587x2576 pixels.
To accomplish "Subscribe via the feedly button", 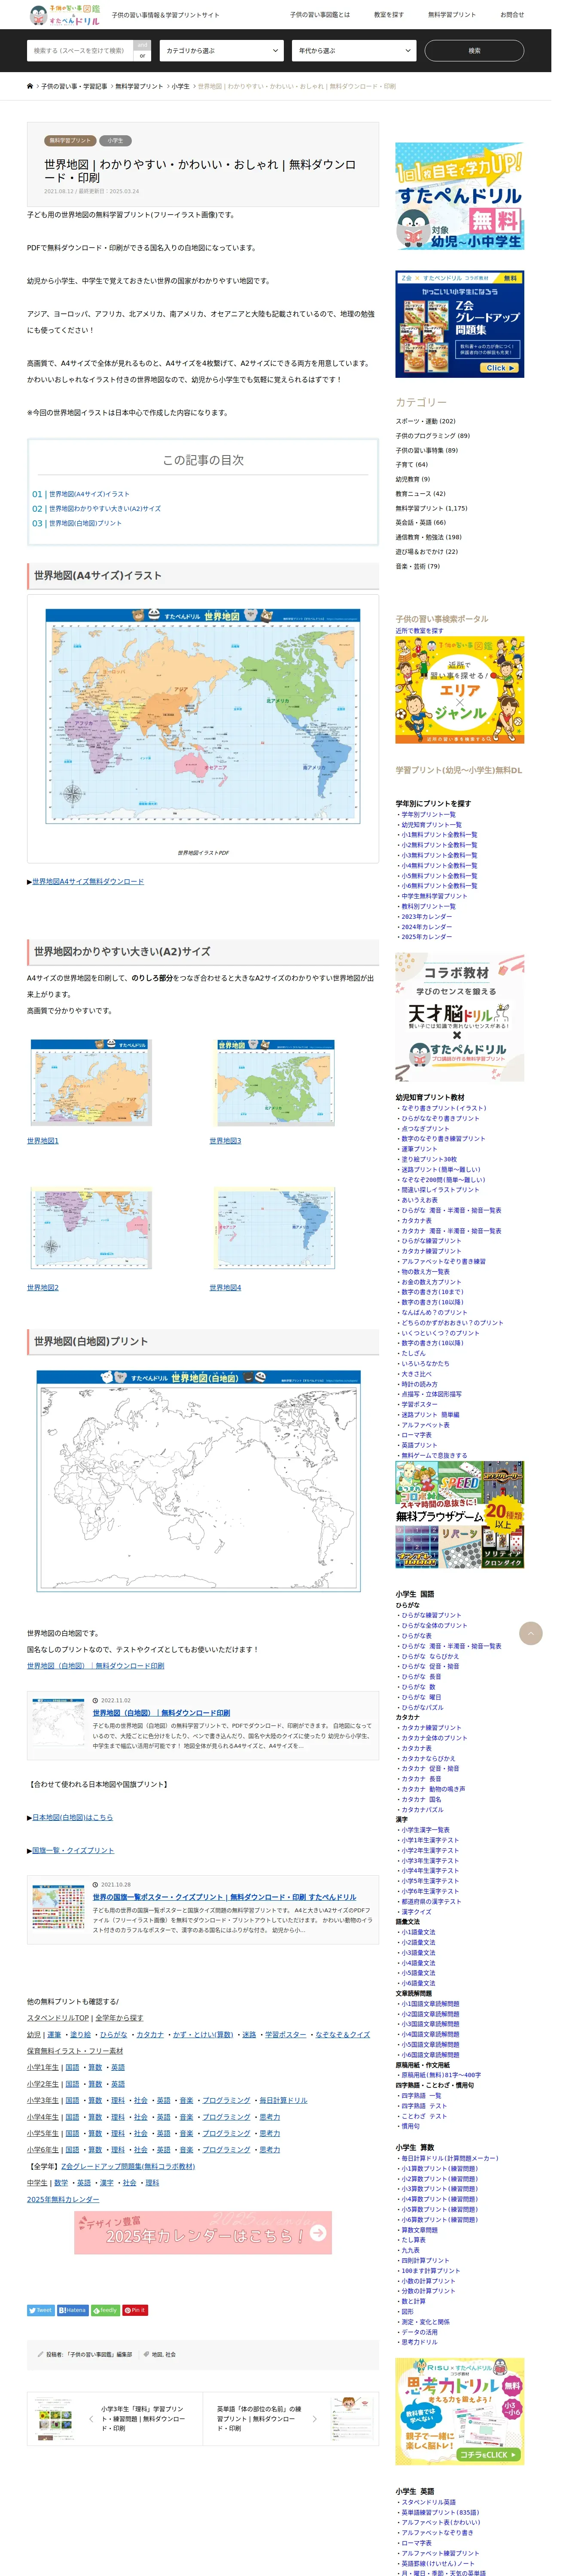I will click(105, 2310).
